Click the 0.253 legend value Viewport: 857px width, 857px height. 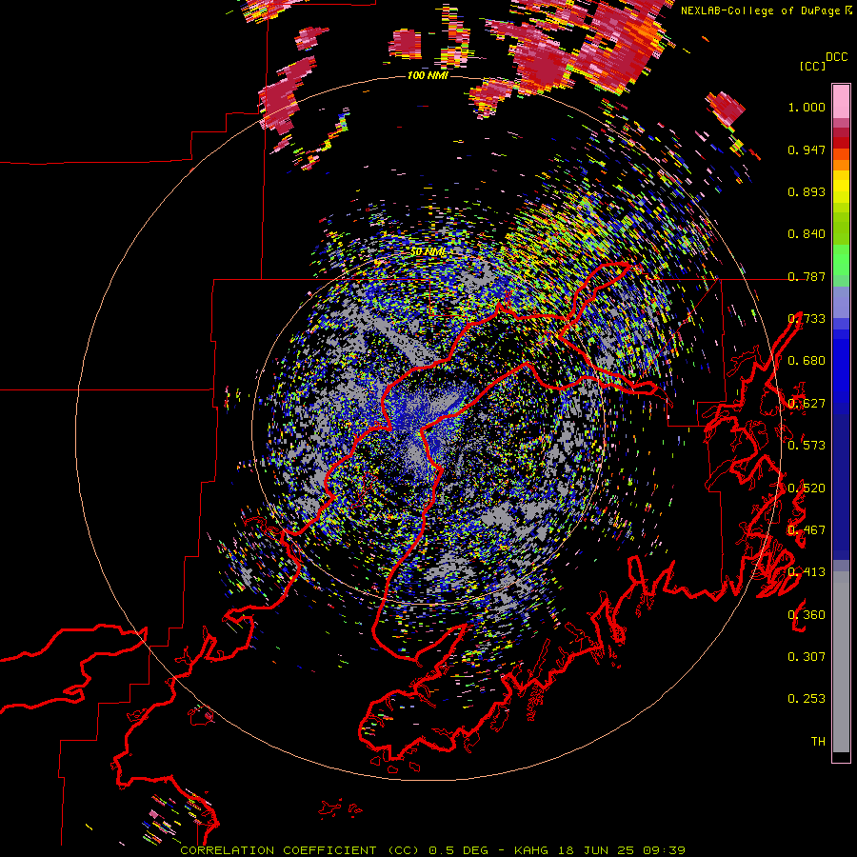[807, 699]
